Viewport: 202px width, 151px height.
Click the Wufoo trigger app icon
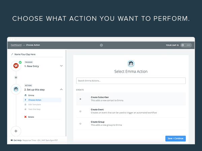click(16, 66)
